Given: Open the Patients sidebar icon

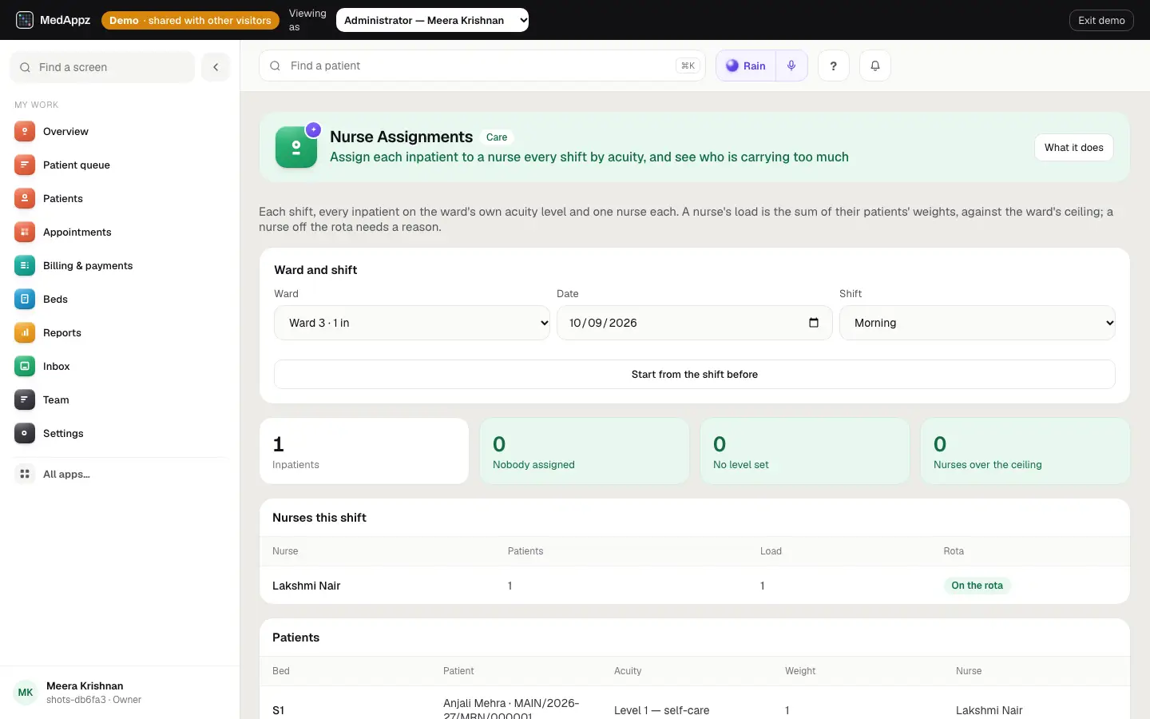Looking at the screenshot, I should click(x=25, y=198).
